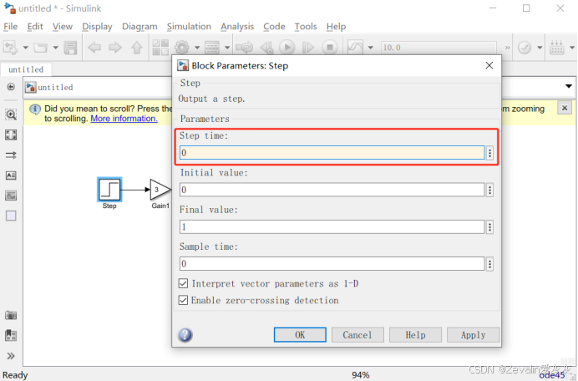Dismiss the yellow scroll notification bar
Viewport: 578px width, 381px height.
click(565, 108)
